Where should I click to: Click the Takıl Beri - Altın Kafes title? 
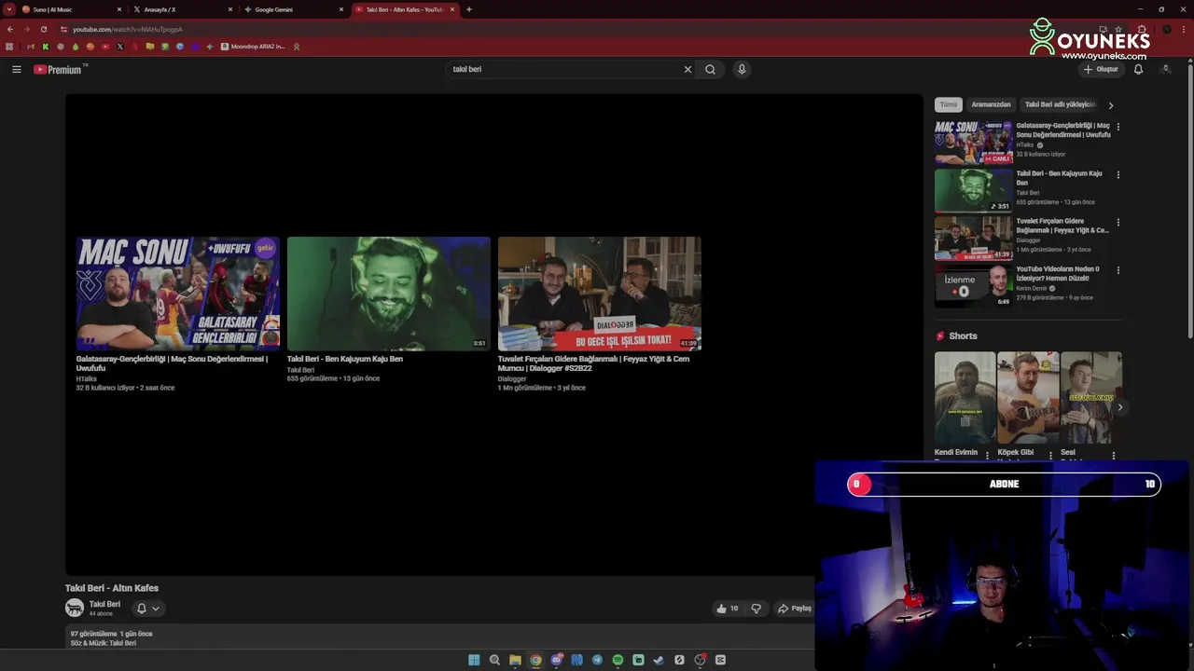(x=112, y=588)
